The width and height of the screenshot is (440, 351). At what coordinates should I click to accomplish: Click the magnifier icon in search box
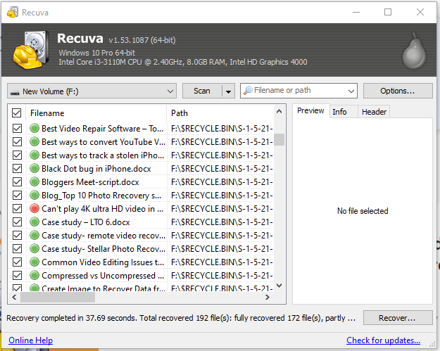pos(248,91)
